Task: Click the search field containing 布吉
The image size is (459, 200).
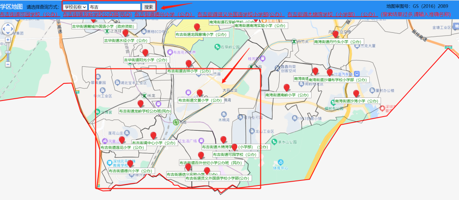Action: (x=114, y=7)
